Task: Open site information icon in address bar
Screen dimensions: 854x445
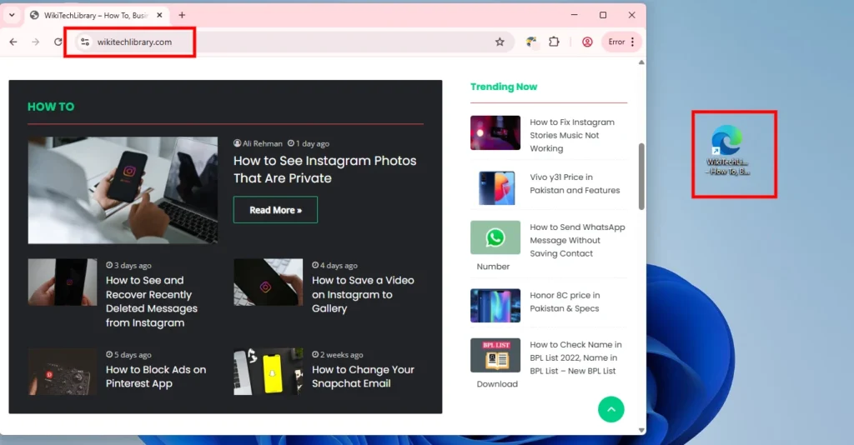Action: pyautogui.click(x=85, y=42)
